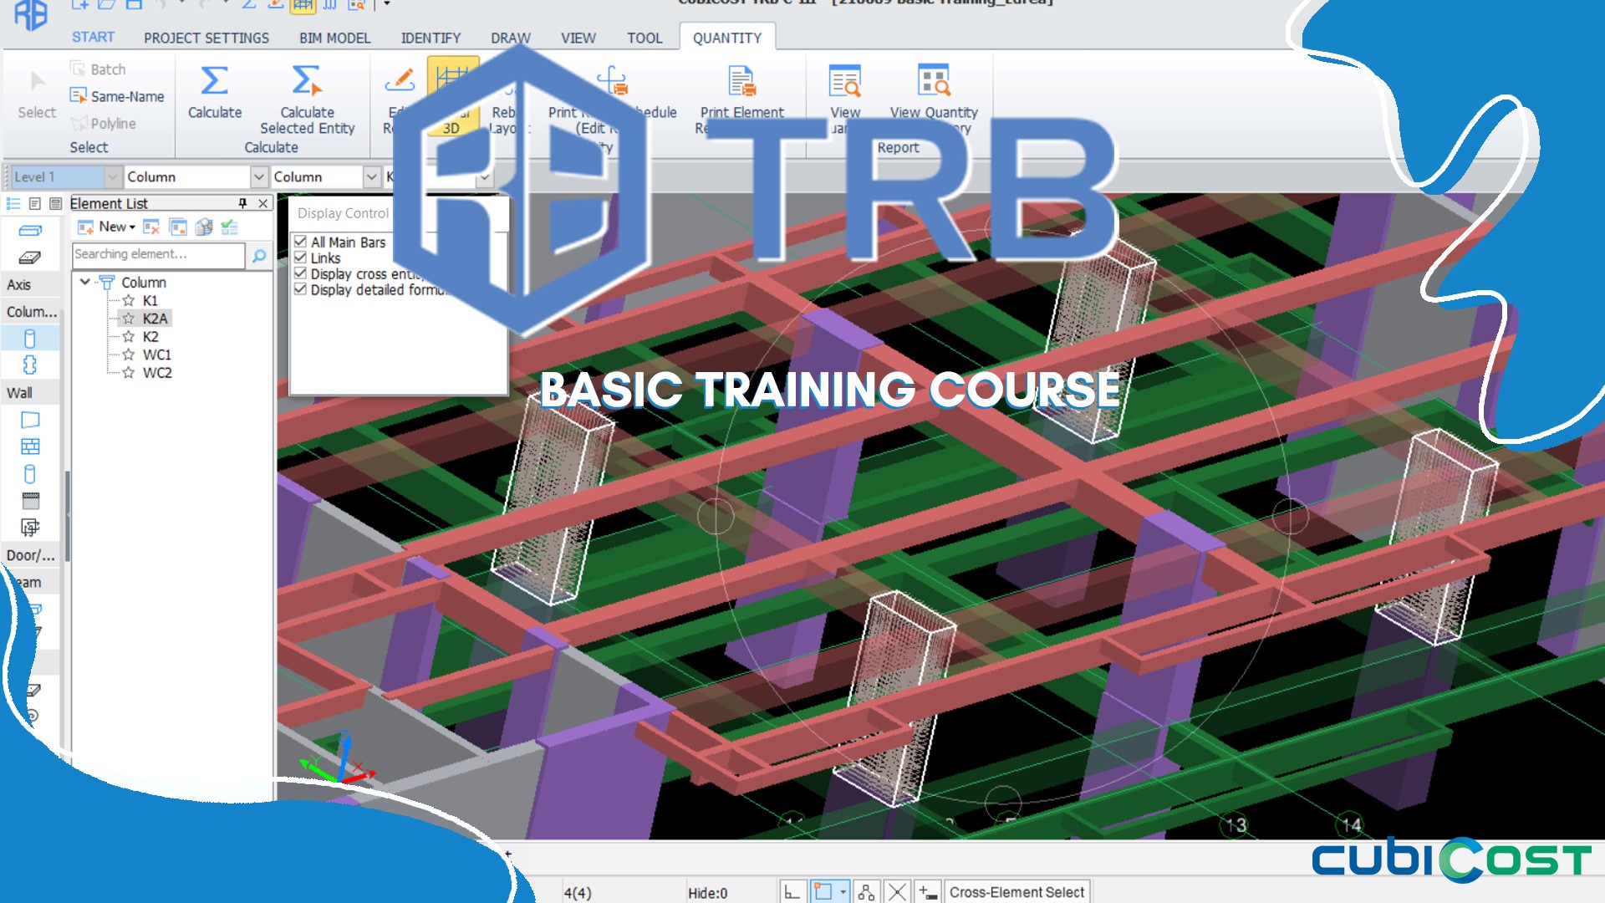Image resolution: width=1605 pixels, height=903 pixels.
Task: Collapse the Column tree node
Action: [85, 282]
